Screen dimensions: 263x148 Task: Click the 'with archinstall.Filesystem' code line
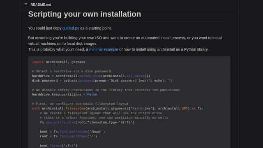[x=118, y=109]
